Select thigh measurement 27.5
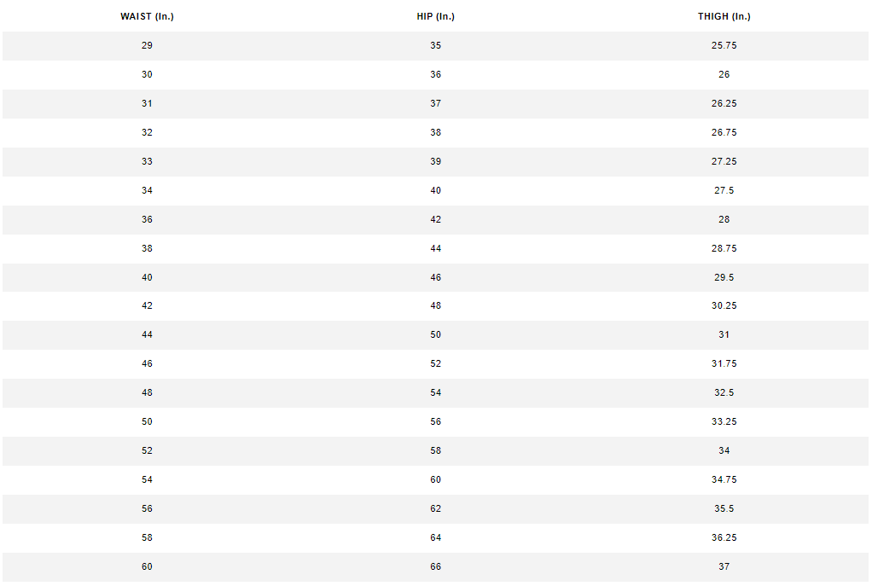 [724, 190]
